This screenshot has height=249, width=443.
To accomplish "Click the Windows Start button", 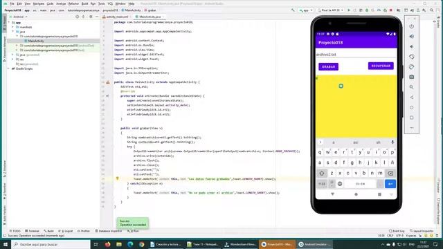I will coord(6,244).
